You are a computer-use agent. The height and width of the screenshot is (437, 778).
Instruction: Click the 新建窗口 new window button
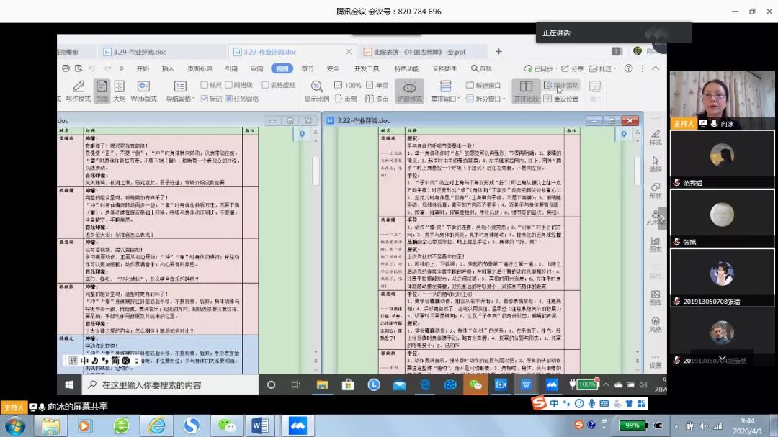pos(483,85)
